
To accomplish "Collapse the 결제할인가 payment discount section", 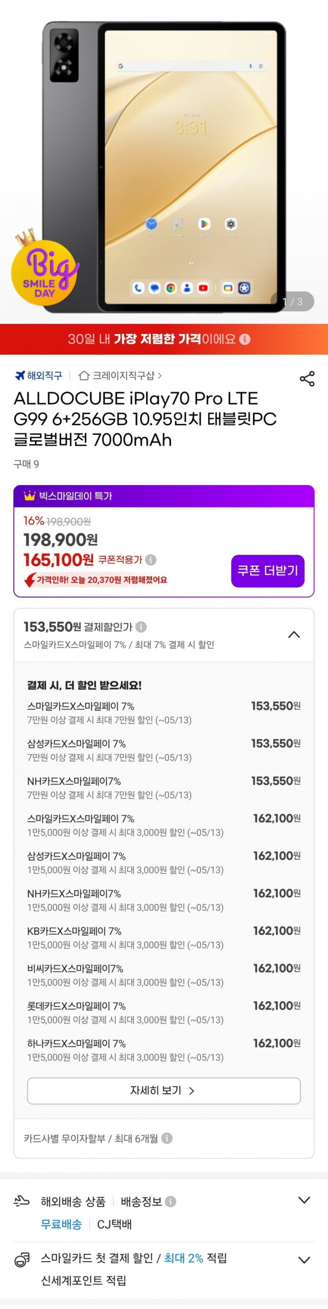I will [x=293, y=635].
